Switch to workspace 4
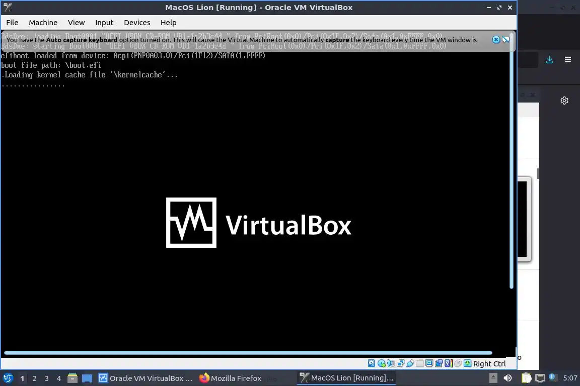Viewport: 580px width, 386px height. (x=59, y=378)
